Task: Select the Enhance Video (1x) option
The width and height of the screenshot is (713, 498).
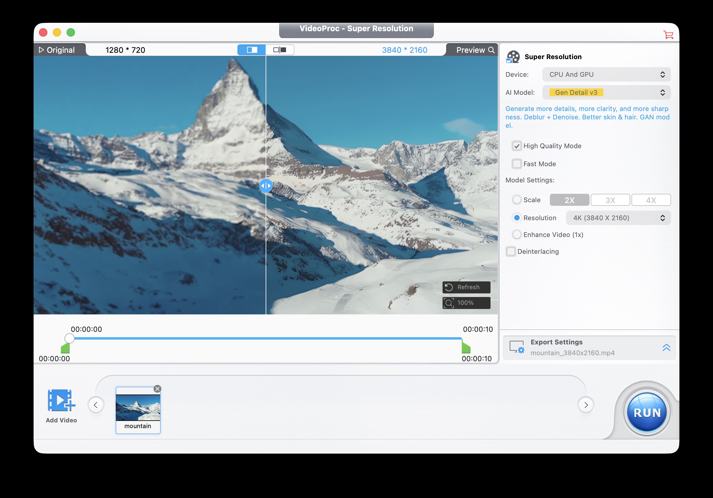Action: click(517, 235)
